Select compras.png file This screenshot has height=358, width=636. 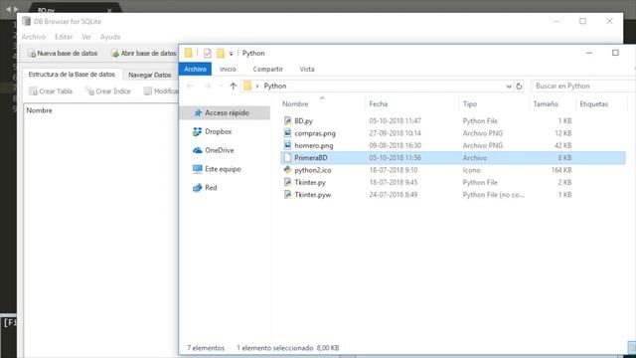tap(315, 133)
